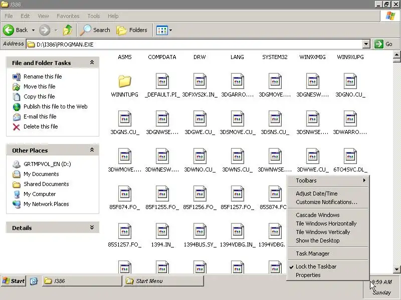Select the 85F1257.FO_ file icon
The width and height of the screenshot is (401, 300).
coord(237,193)
